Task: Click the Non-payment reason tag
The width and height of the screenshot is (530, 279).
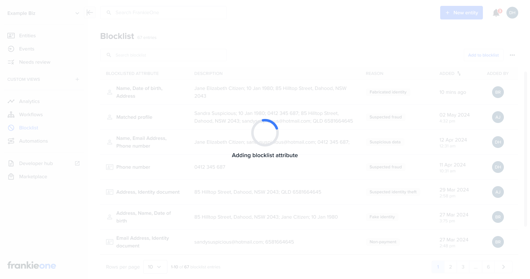Action: pyautogui.click(x=383, y=242)
